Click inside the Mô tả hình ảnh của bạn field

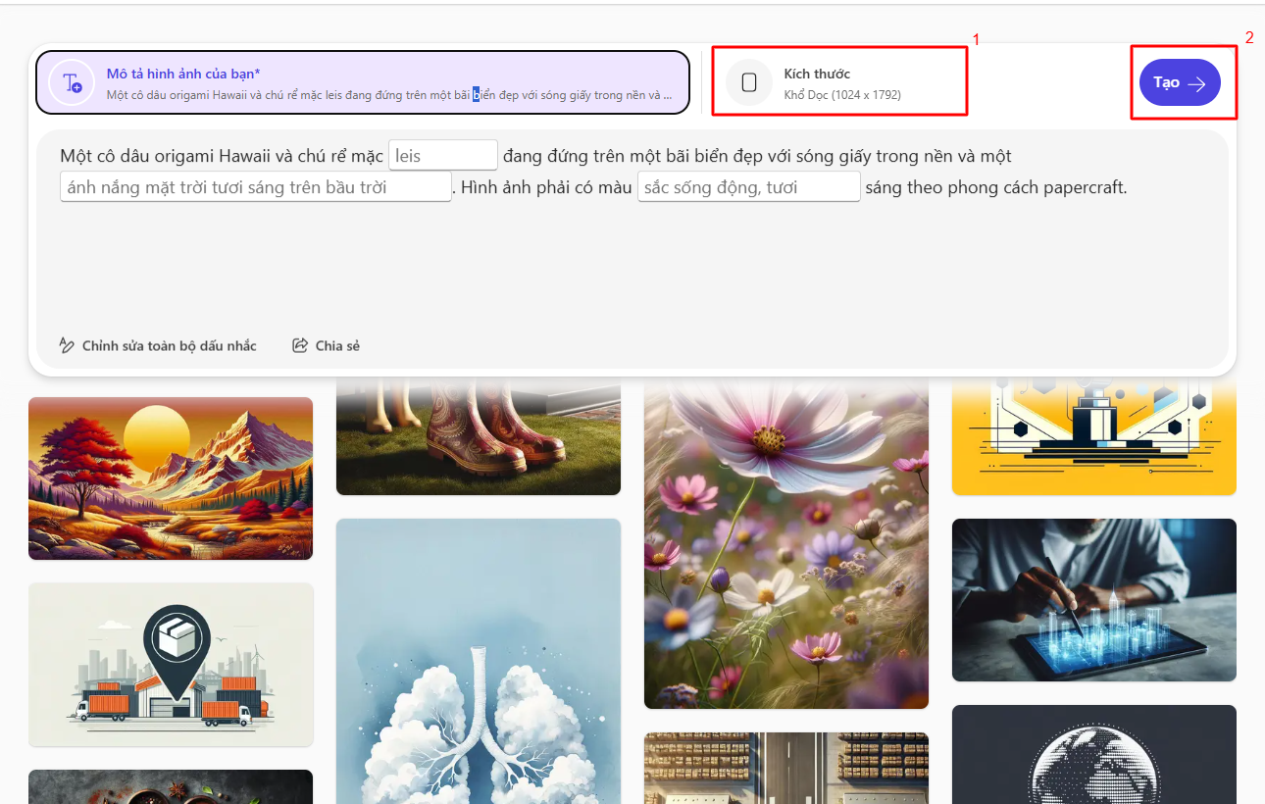tap(363, 82)
